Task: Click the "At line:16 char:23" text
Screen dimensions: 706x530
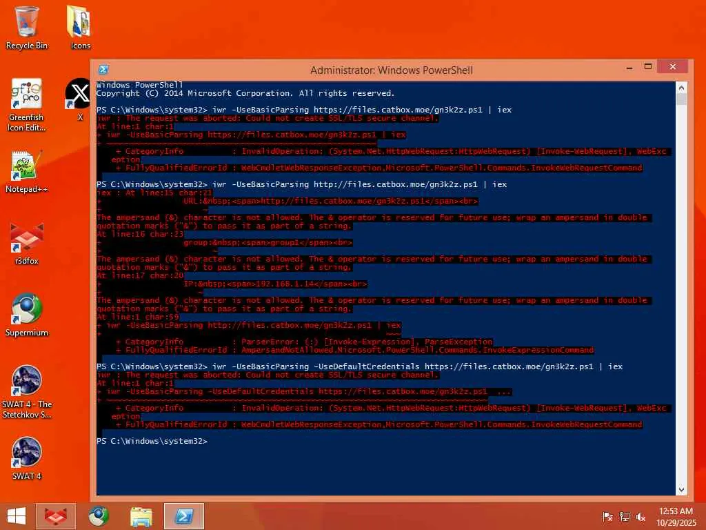Action: [140, 234]
